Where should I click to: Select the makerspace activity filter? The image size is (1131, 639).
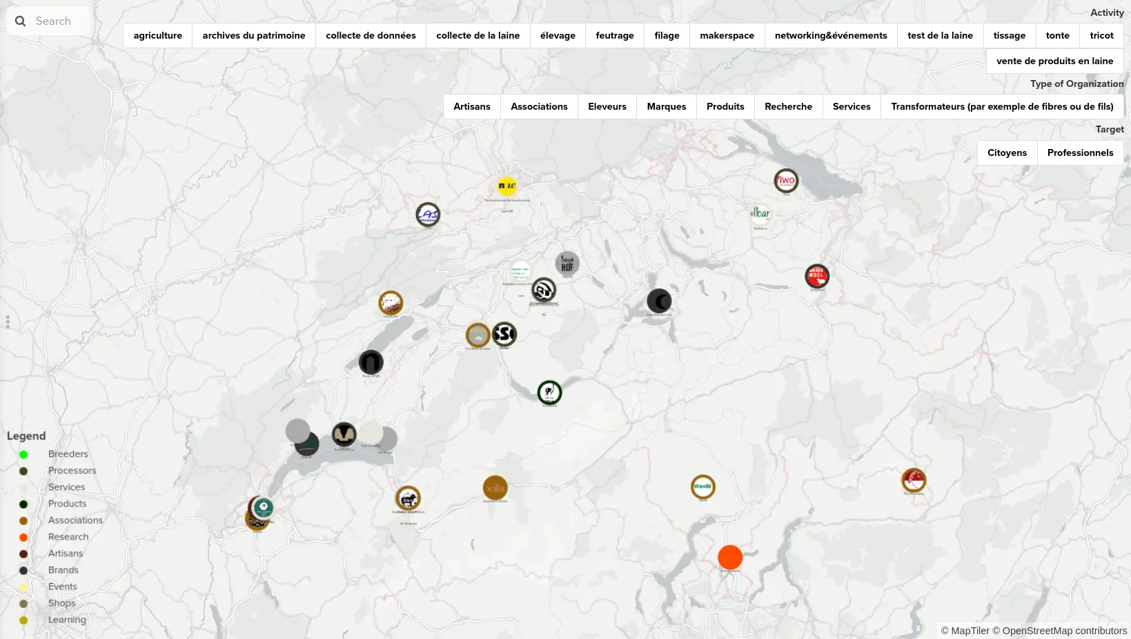click(x=727, y=35)
